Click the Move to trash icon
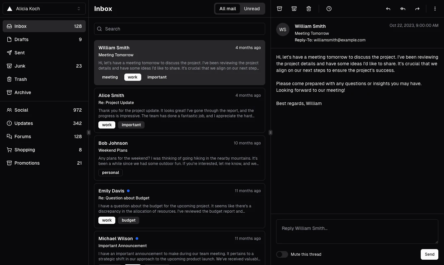Image resolution: width=444 pixels, height=265 pixels. 309,9
